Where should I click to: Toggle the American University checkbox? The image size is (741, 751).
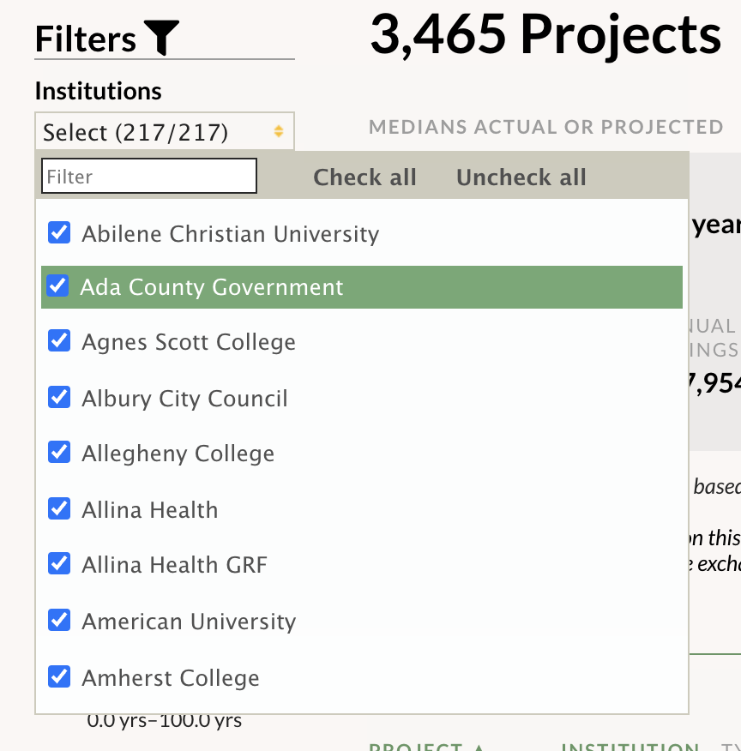coord(59,620)
